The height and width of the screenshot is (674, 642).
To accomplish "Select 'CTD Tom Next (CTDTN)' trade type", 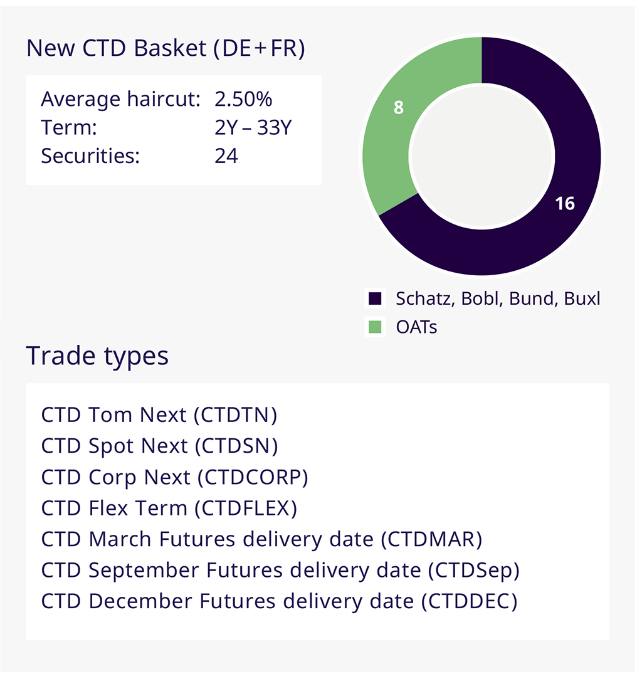I will [159, 414].
